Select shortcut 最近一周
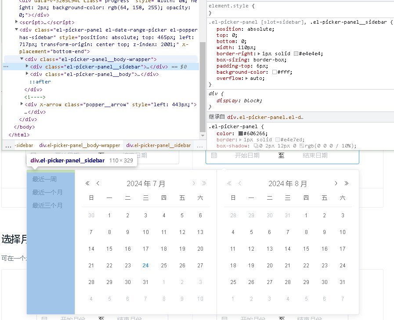394x320 pixels. 44,179
